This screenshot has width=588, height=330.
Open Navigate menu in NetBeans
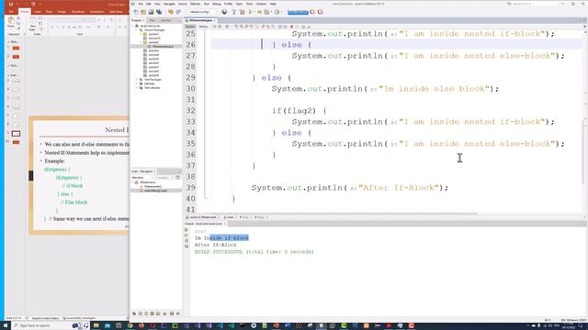click(x=169, y=4)
